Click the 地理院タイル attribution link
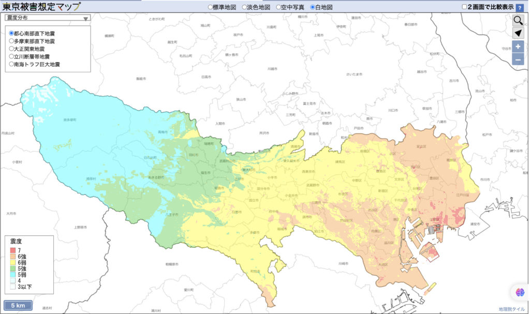 (x=511, y=309)
